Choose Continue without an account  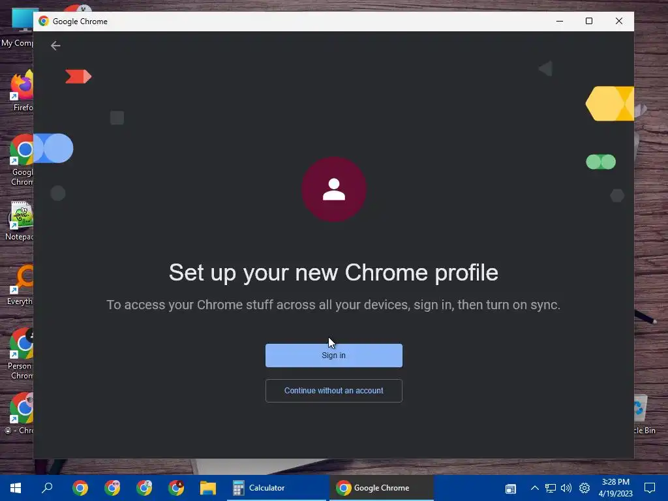[333, 391]
